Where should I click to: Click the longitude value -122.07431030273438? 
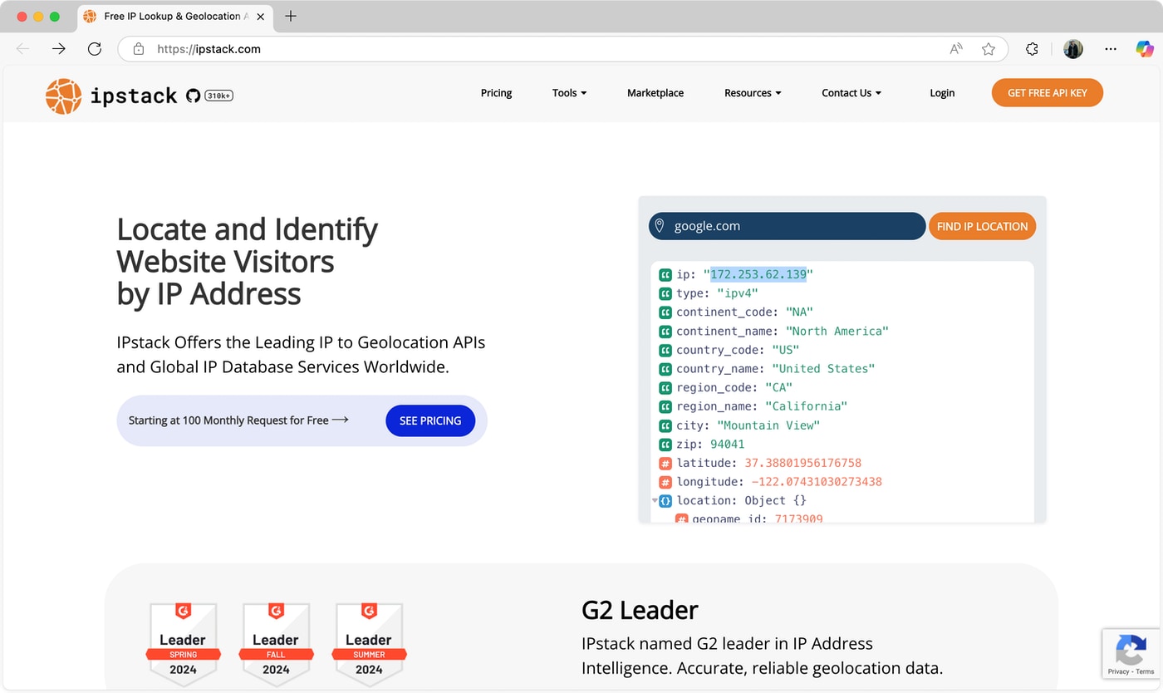click(x=817, y=482)
